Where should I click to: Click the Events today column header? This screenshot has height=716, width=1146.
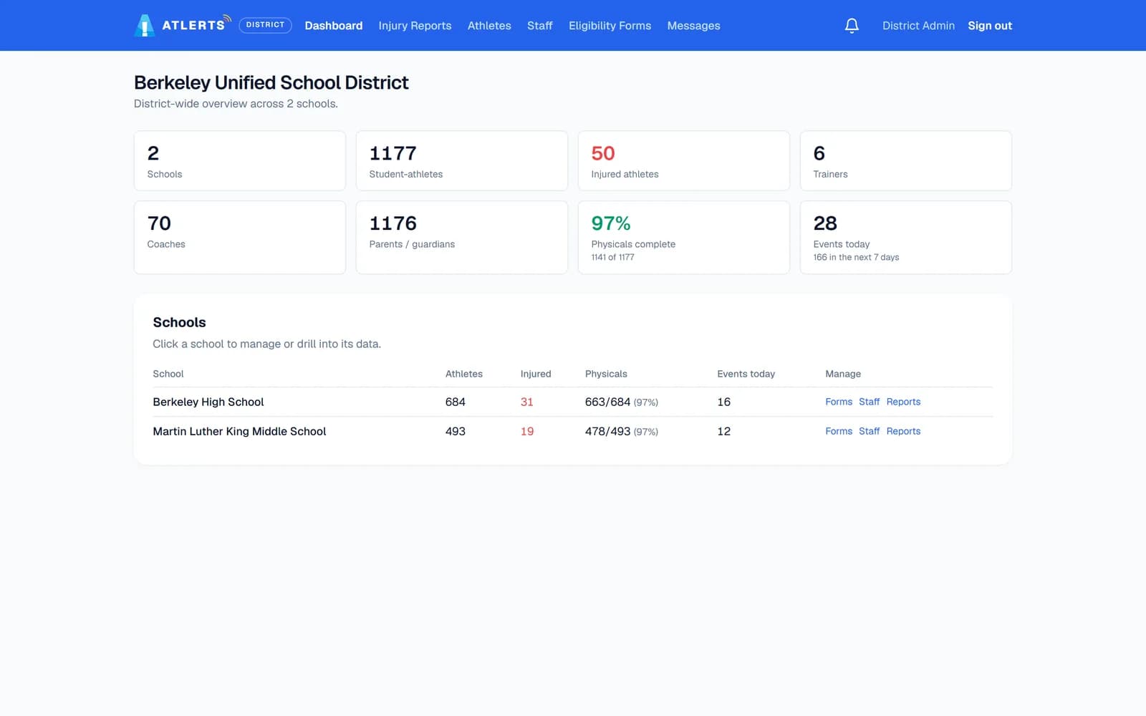pos(746,374)
